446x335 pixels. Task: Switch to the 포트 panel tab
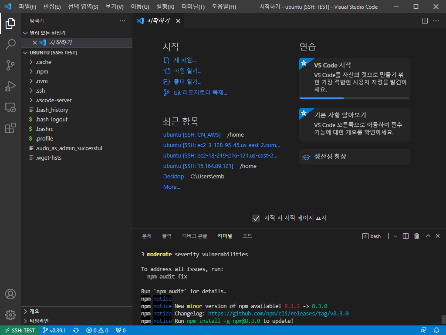pos(247,236)
